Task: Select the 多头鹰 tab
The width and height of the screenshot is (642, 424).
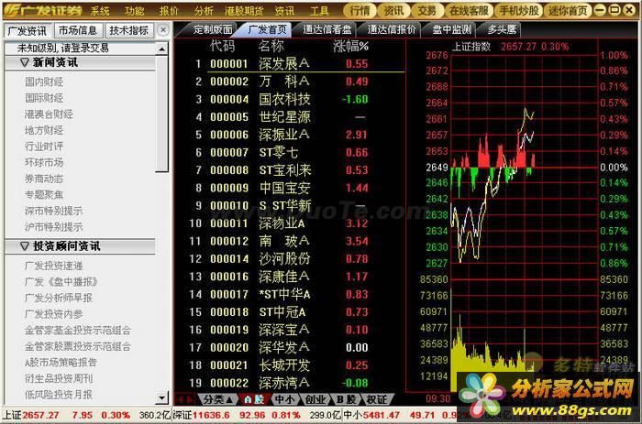Action: click(502, 29)
